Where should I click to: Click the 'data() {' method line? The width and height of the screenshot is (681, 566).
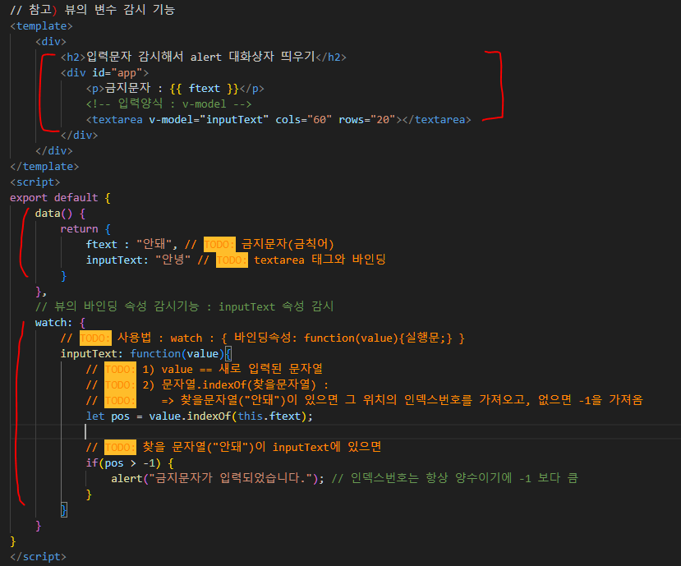(x=60, y=214)
